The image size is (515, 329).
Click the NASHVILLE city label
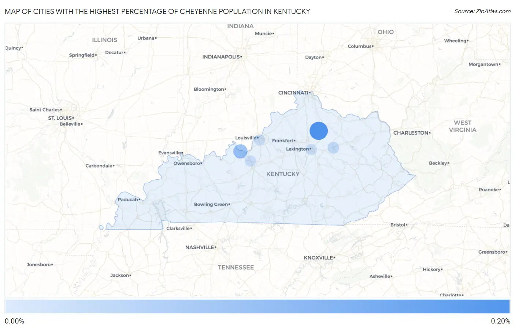(x=200, y=247)
